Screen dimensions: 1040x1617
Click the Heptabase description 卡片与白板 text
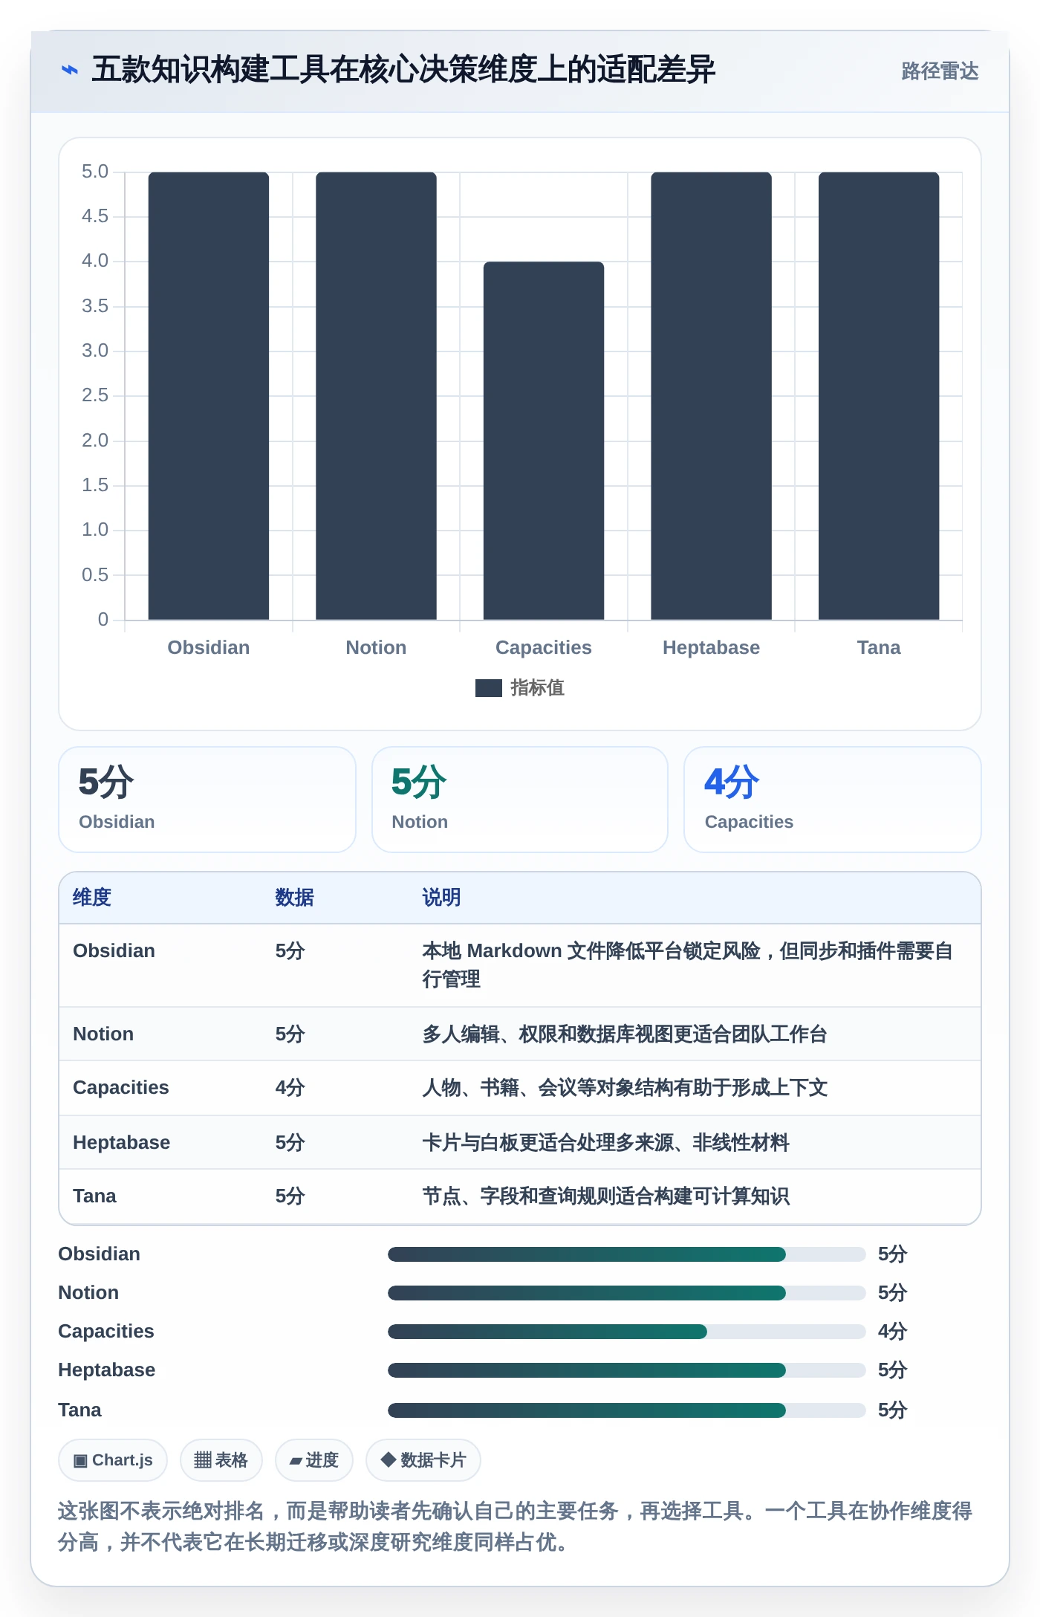605,1143
